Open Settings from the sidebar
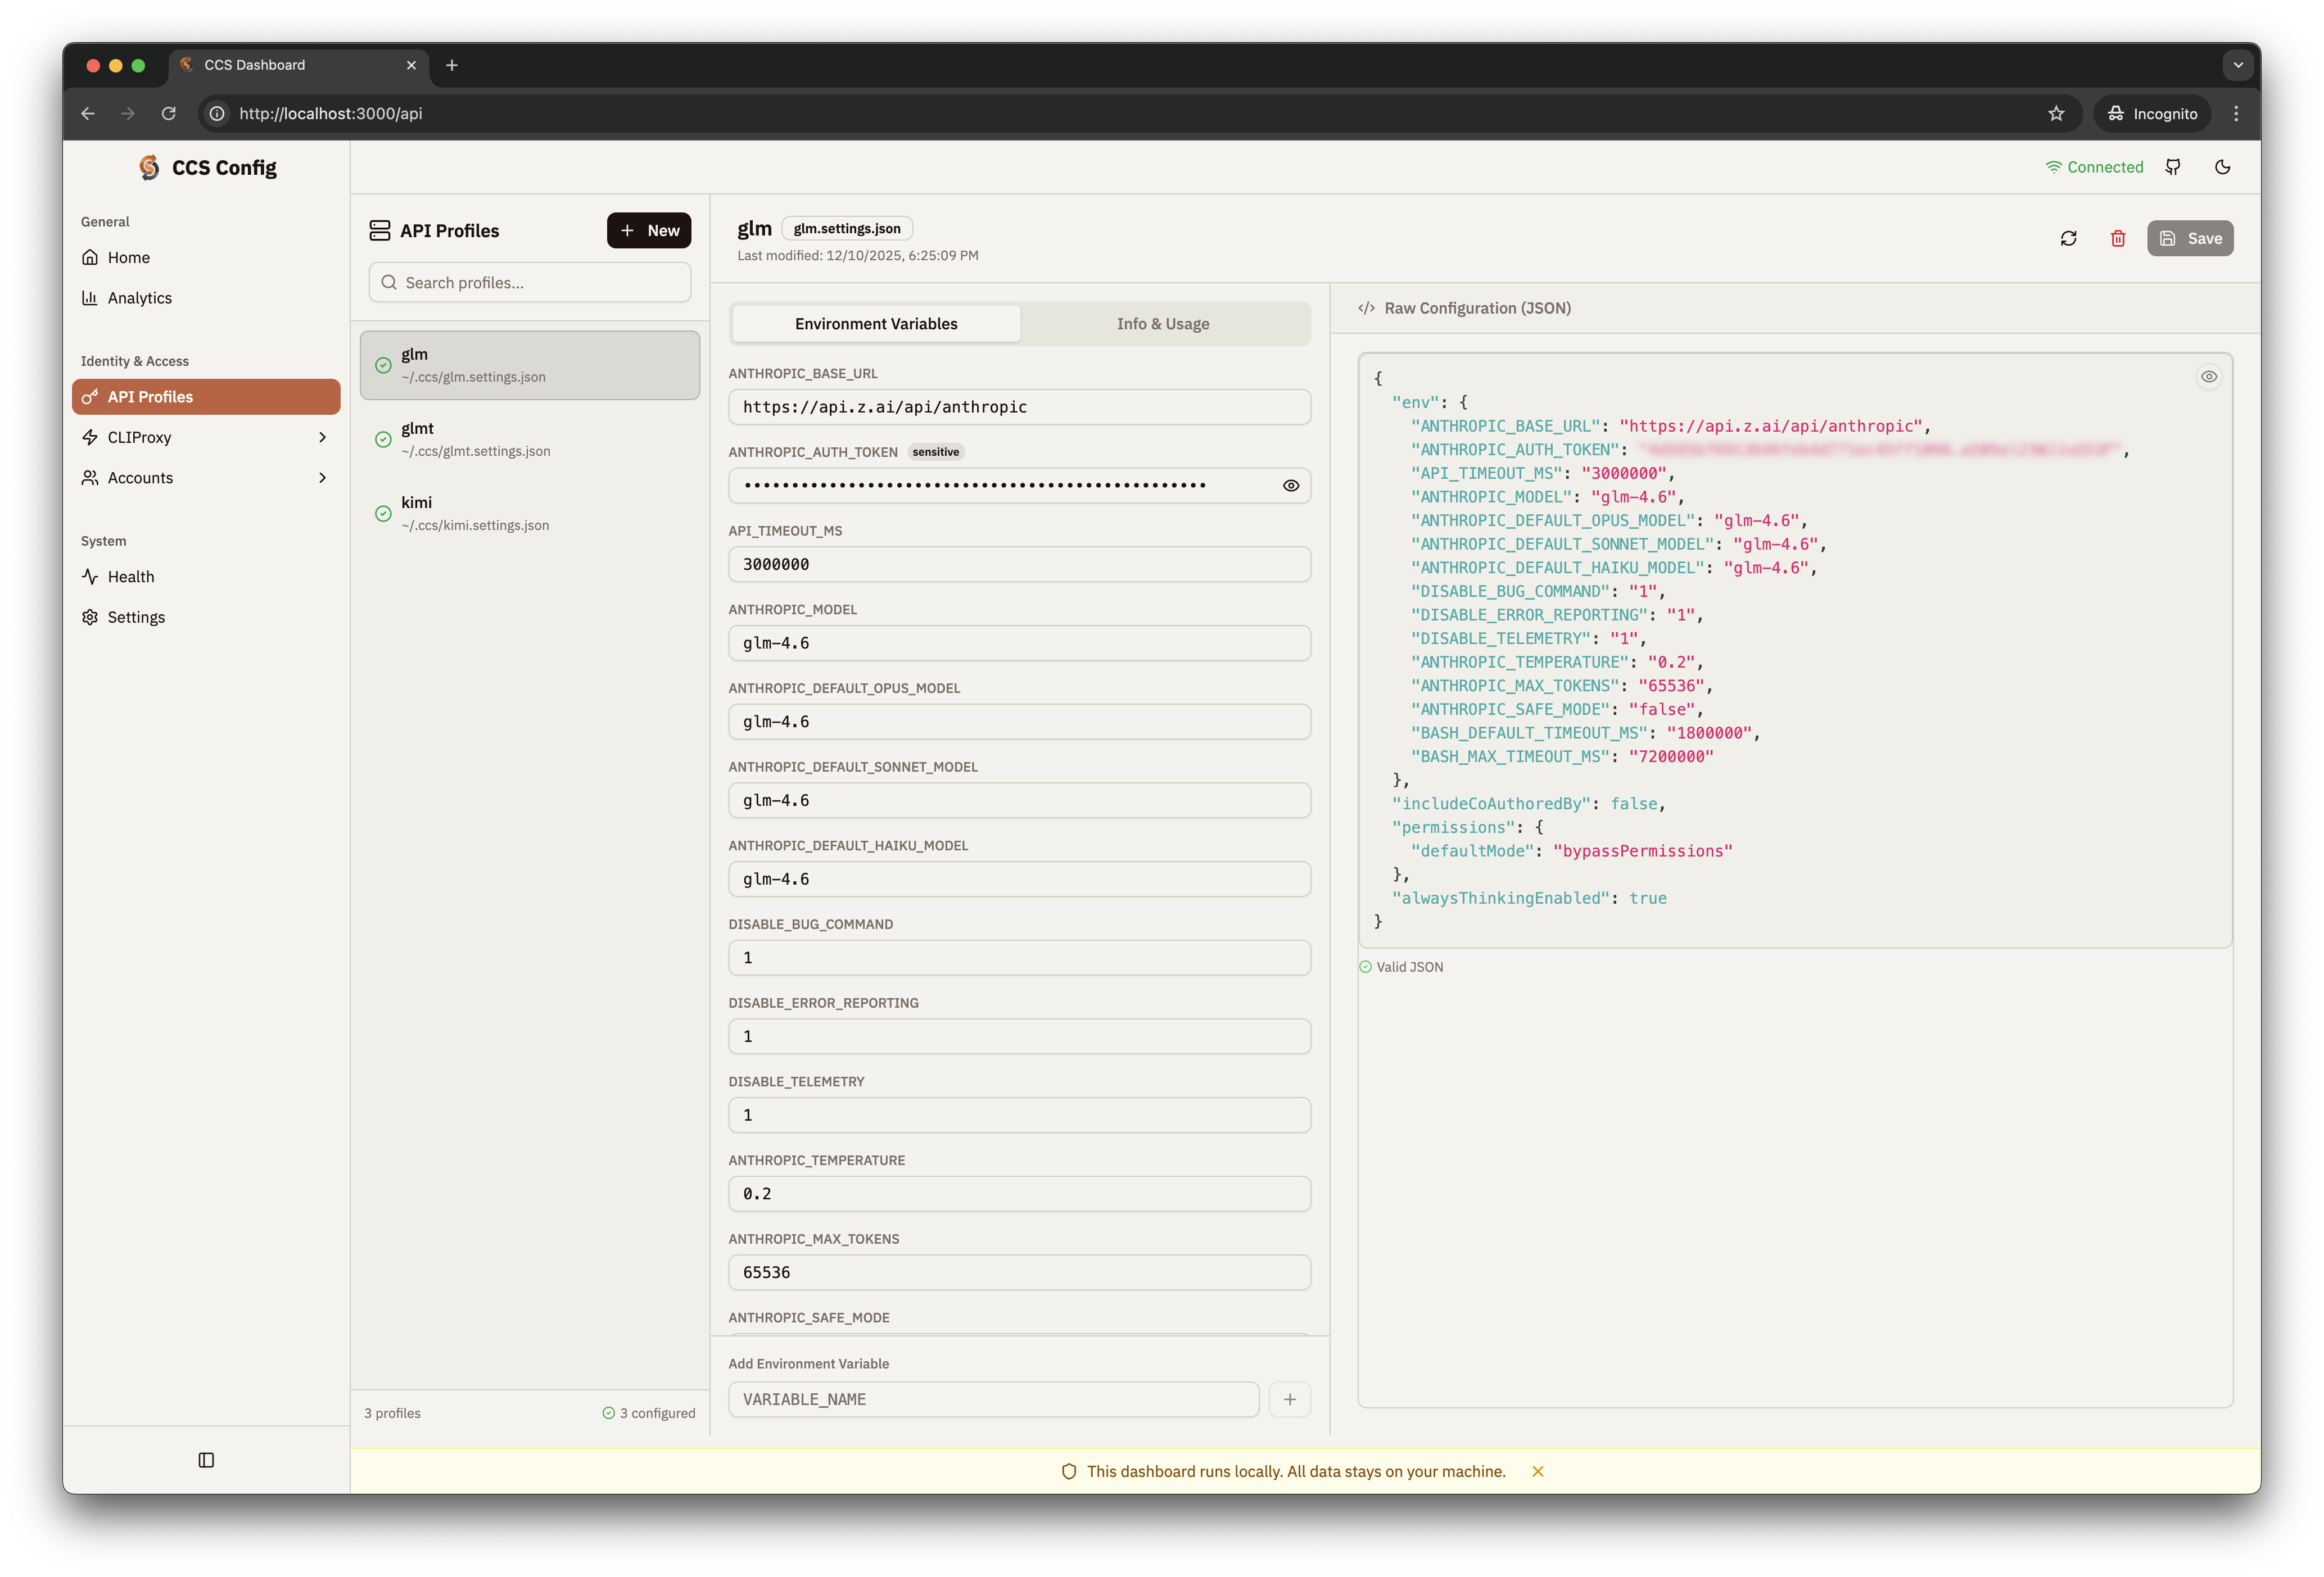 [x=135, y=617]
